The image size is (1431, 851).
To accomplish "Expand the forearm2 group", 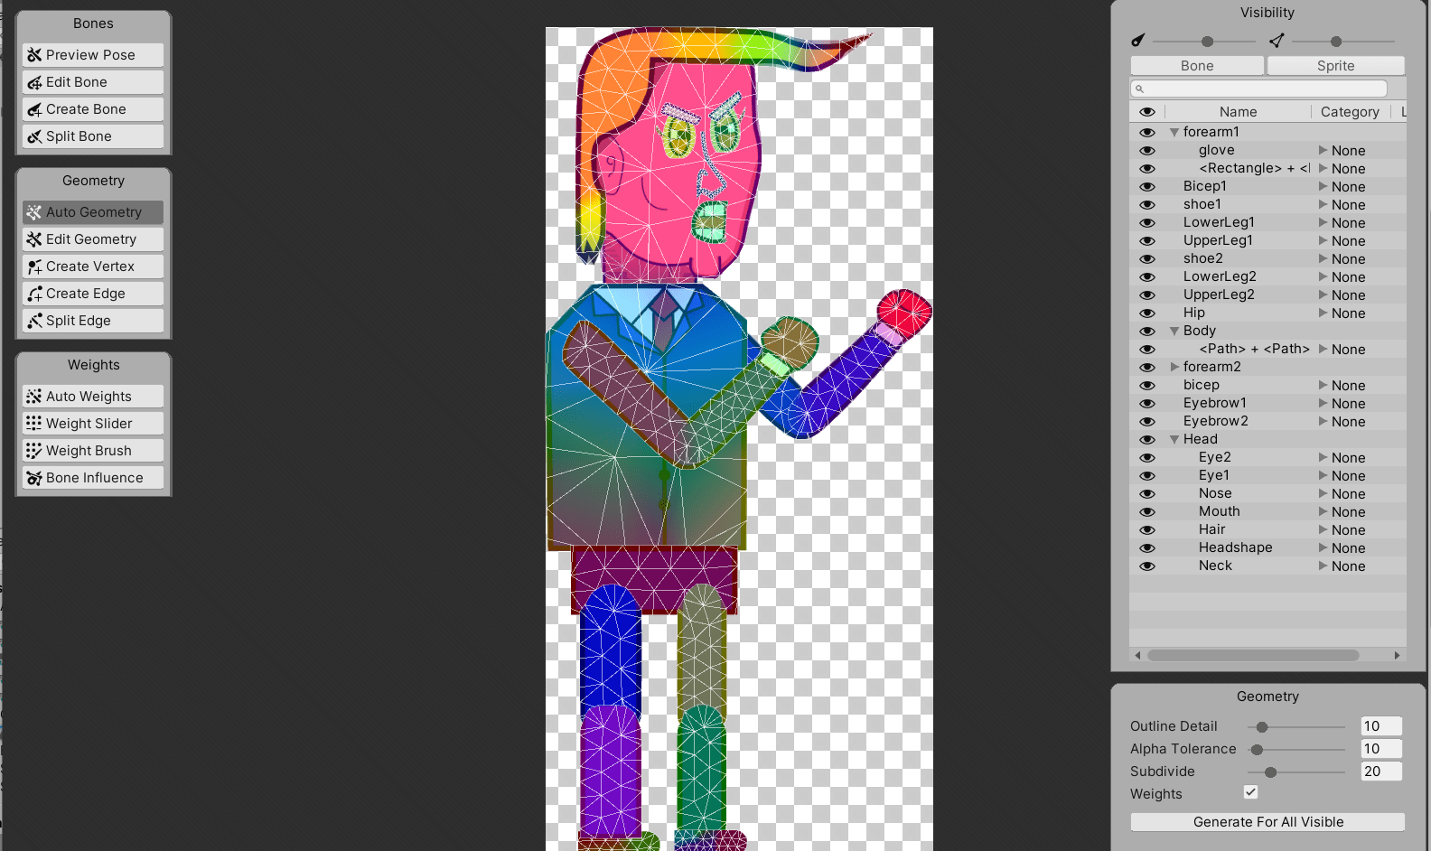I will 1174,367.
